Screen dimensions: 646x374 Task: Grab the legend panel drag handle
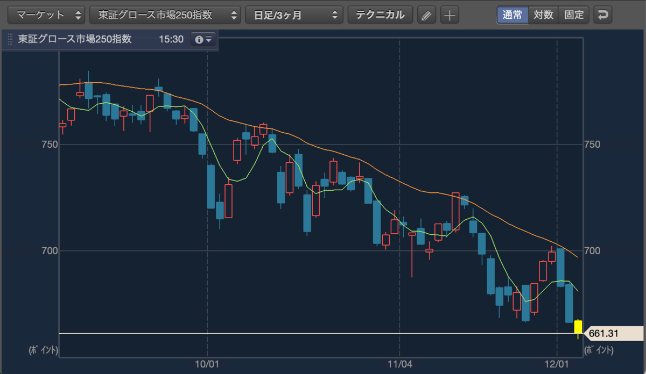[9, 40]
